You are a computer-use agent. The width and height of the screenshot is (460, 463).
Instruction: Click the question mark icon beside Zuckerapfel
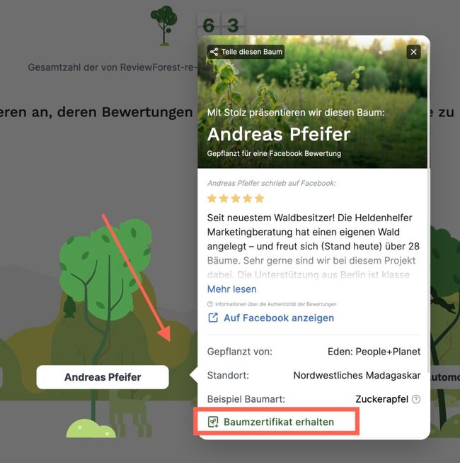(x=416, y=399)
